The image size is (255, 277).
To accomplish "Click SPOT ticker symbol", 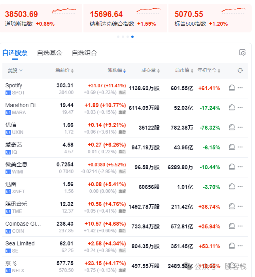I will coord(18,93).
